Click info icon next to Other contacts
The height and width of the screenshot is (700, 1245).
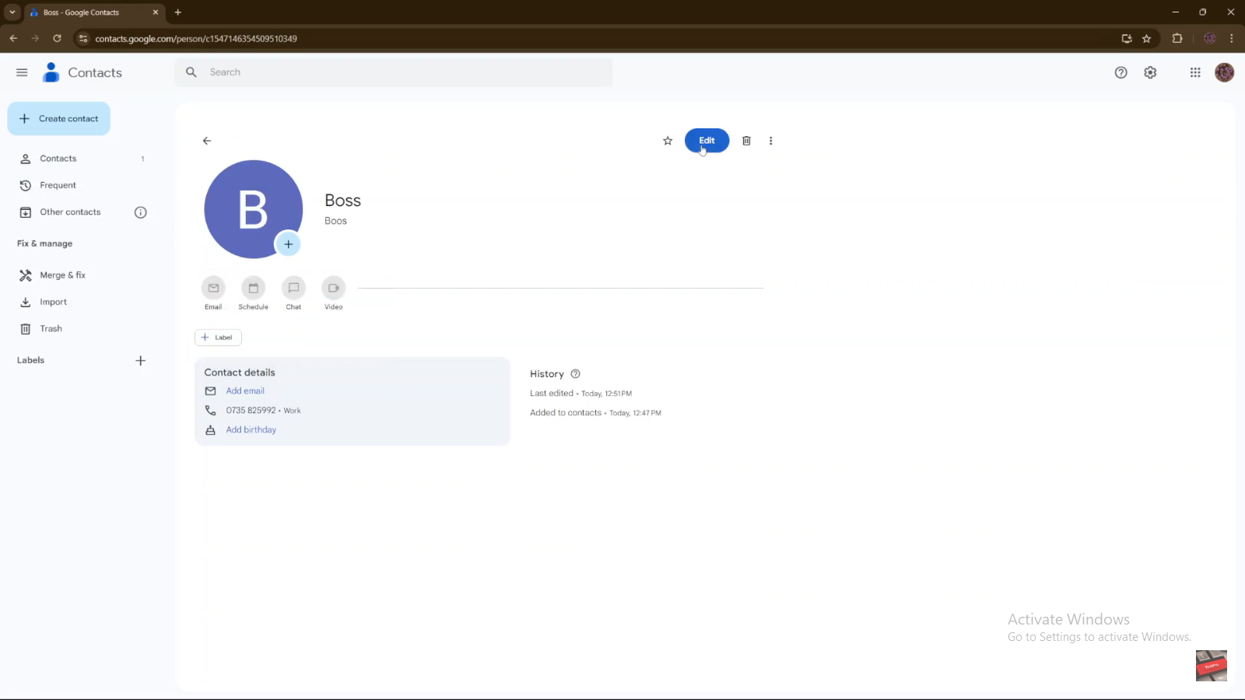click(141, 212)
